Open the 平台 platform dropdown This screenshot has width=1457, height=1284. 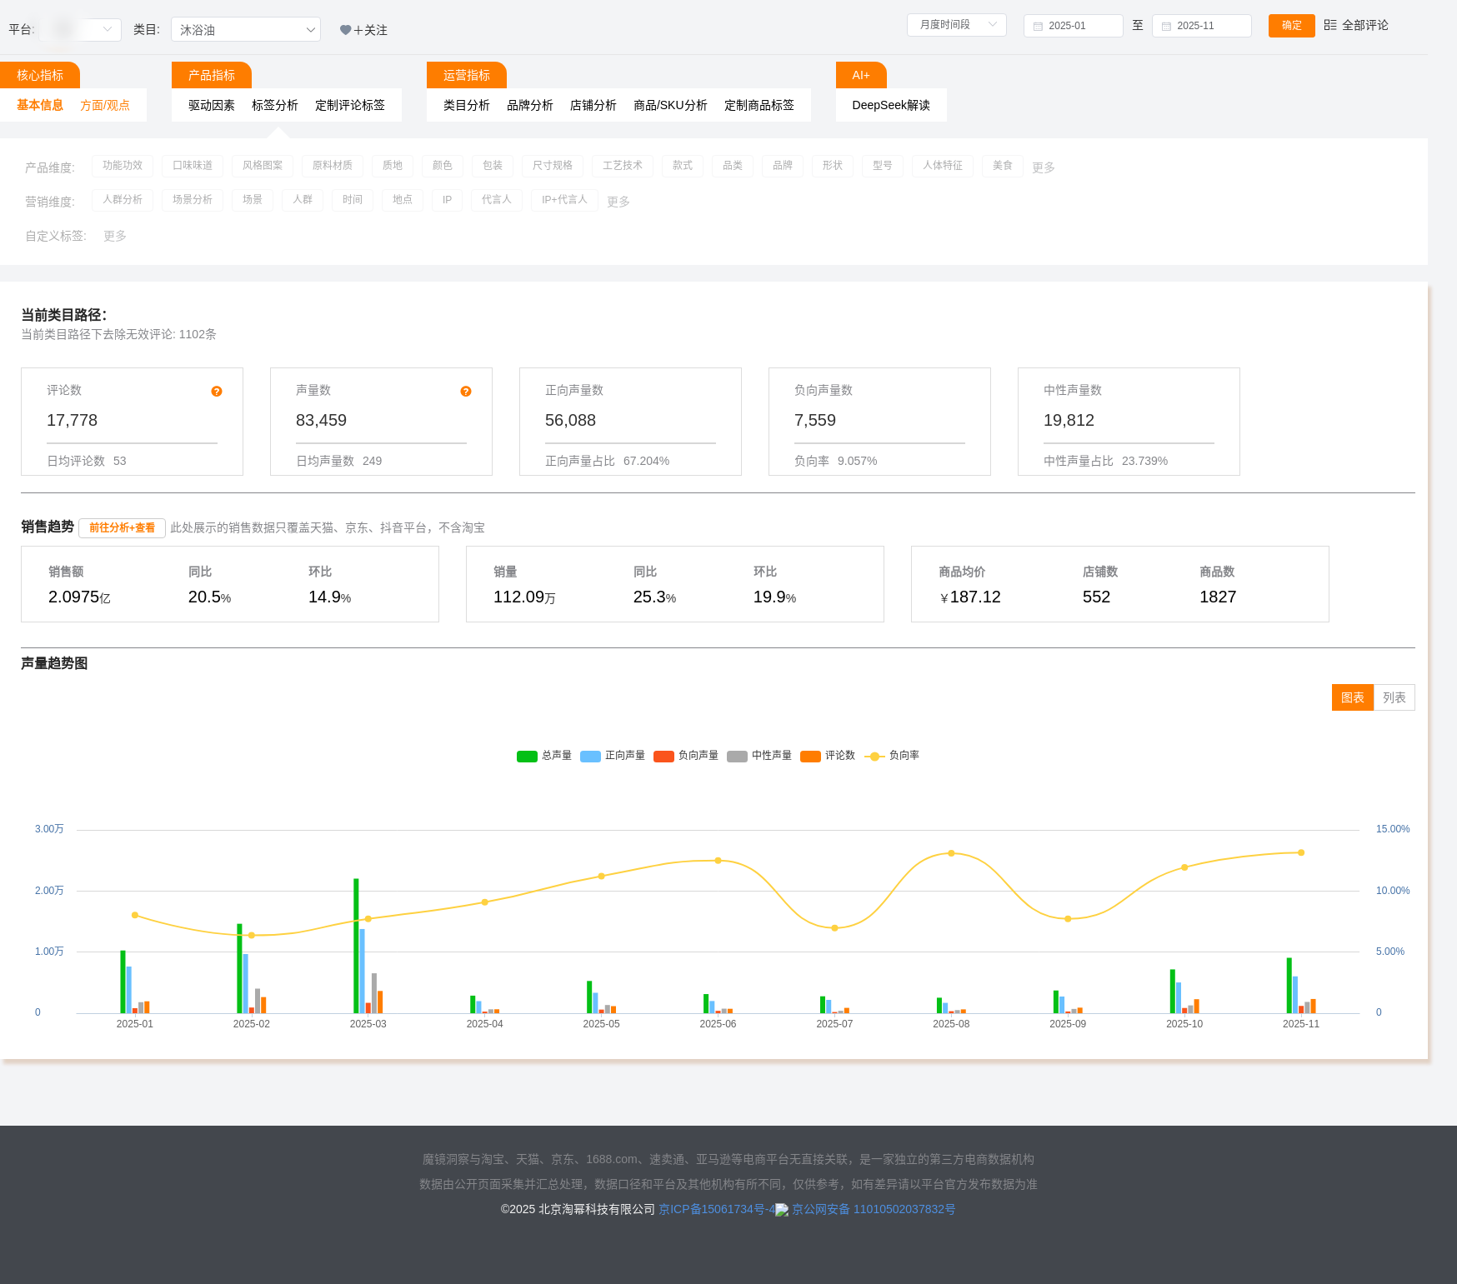(x=80, y=30)
